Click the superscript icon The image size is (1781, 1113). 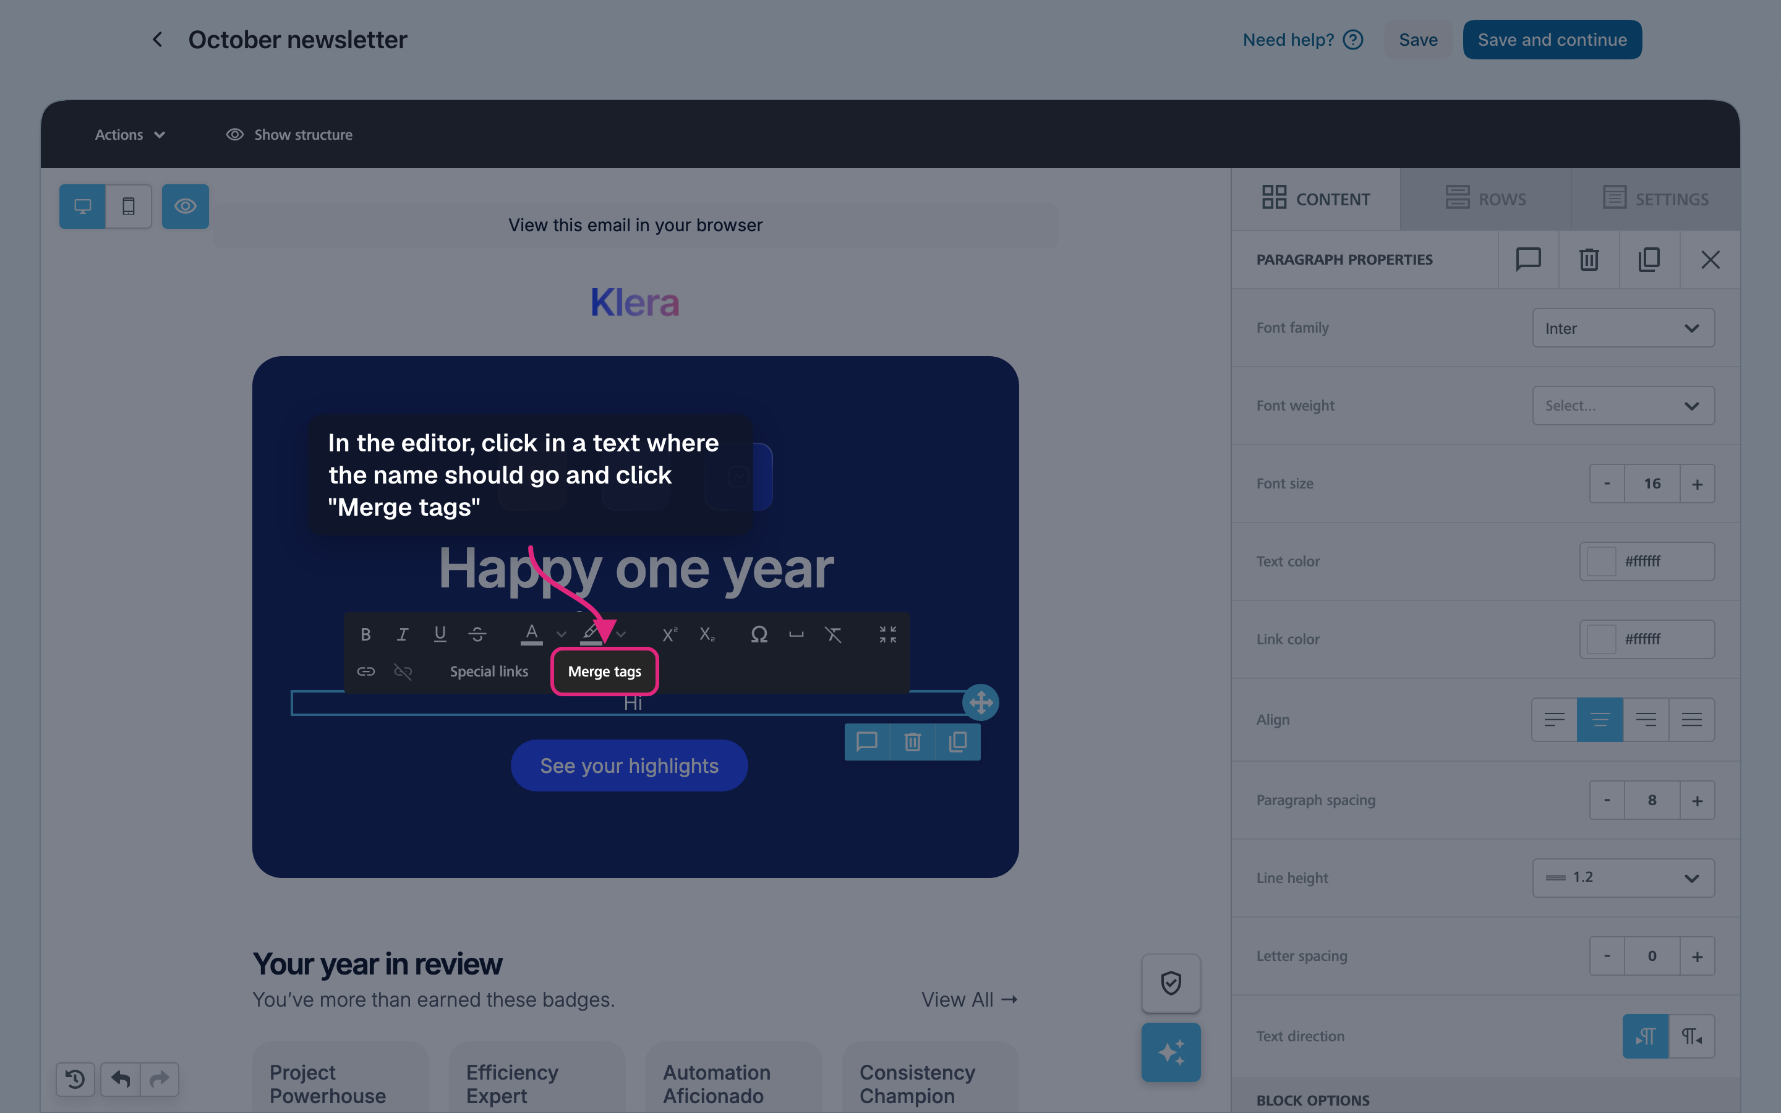(x=670, y=634)
